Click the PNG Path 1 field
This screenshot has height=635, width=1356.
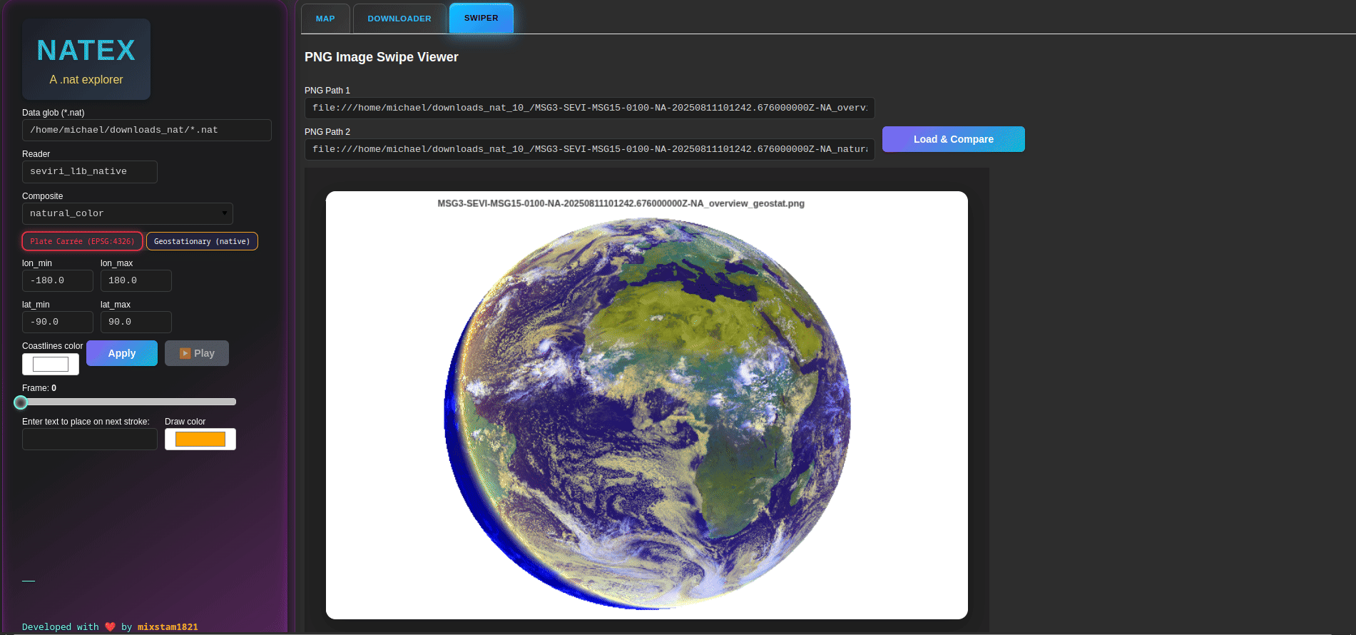[589, 108]
